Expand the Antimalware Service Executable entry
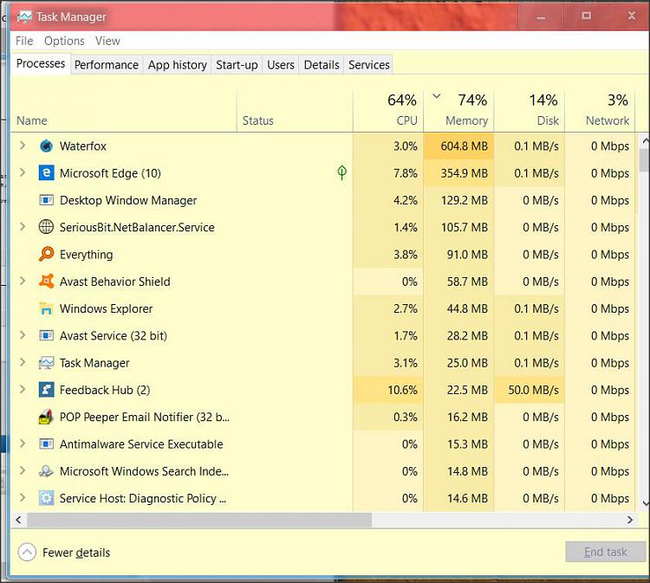650x583 pixels. pyautogui.click(x=23, y=444)
